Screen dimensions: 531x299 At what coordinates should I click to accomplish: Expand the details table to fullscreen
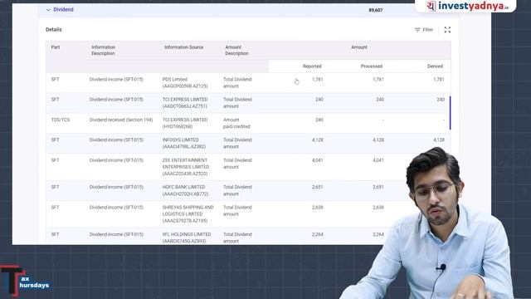click(447, 30)
